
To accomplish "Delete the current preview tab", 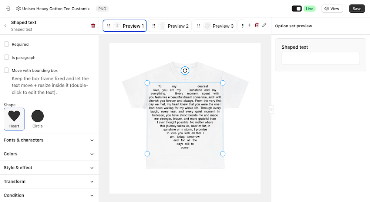I will 257,25.
